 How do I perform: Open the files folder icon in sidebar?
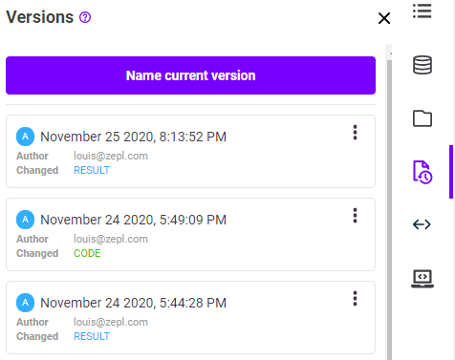[x=422, y=118]
